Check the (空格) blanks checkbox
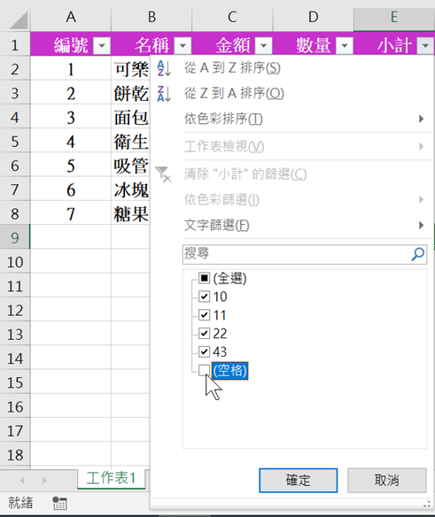 [x=204, y=371]
